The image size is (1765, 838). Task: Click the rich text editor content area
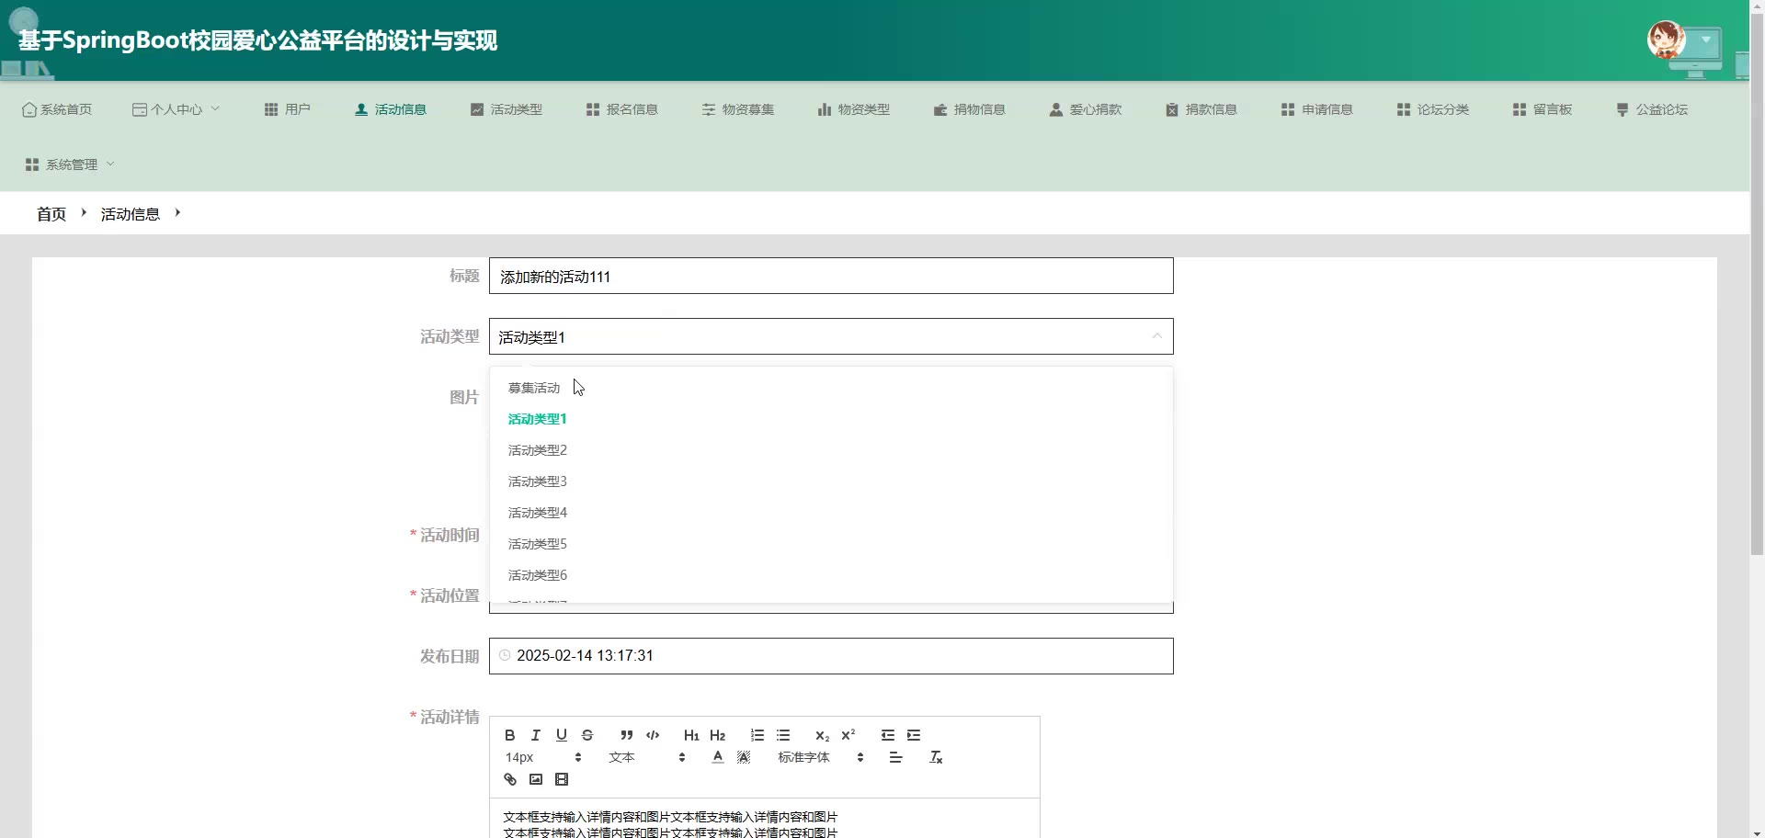[x=765, y=818]
